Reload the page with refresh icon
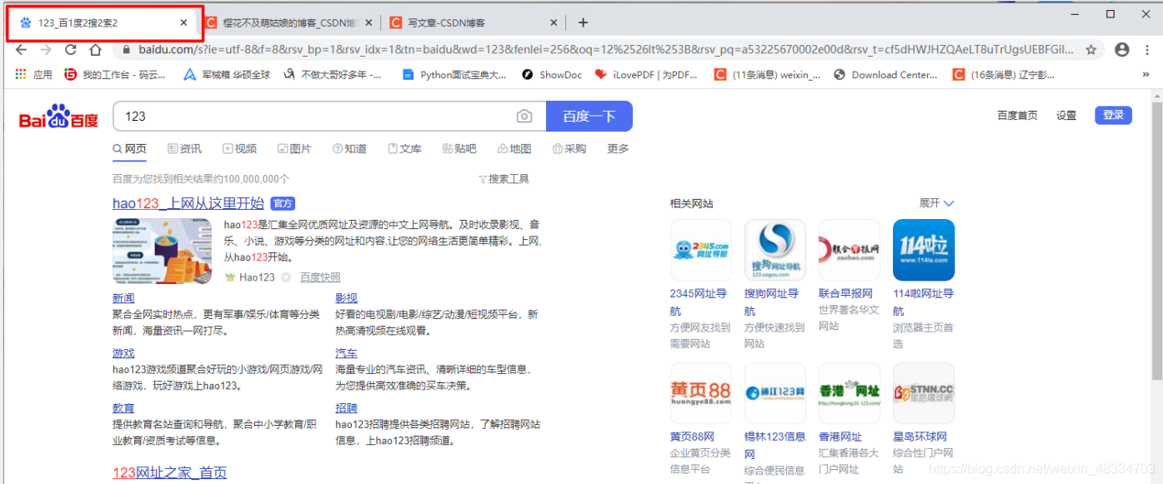 point(71,50)
